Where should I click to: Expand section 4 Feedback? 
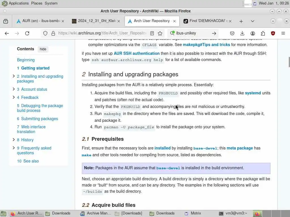point(14,97)
